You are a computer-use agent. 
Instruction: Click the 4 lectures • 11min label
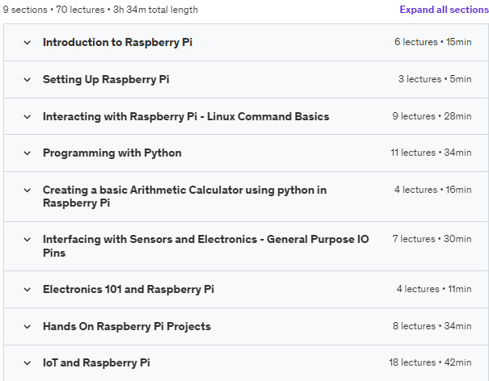pyautogui.click(x=434, y=289)
